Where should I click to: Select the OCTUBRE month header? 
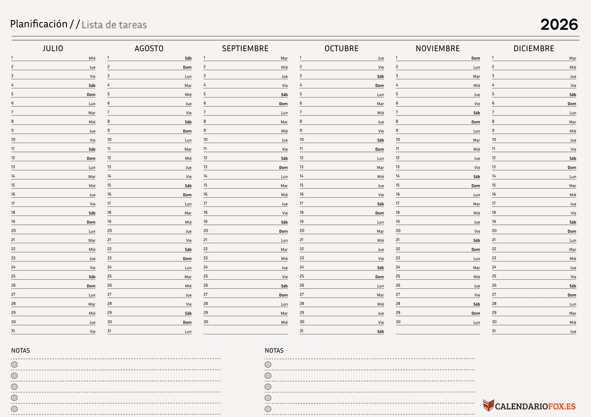(x=342, y=48)
